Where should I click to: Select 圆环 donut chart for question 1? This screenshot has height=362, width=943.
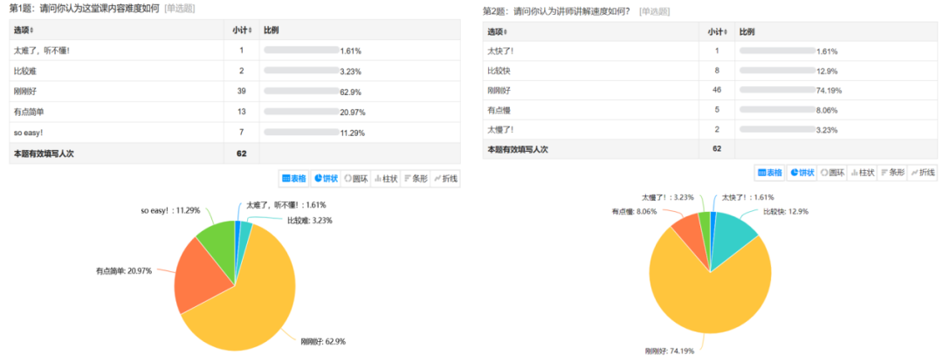(x=355, y=179)
